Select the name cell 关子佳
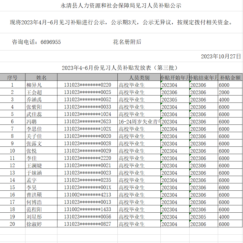The height and width of the screenshot is (243, 243). [x=41, y=136]
